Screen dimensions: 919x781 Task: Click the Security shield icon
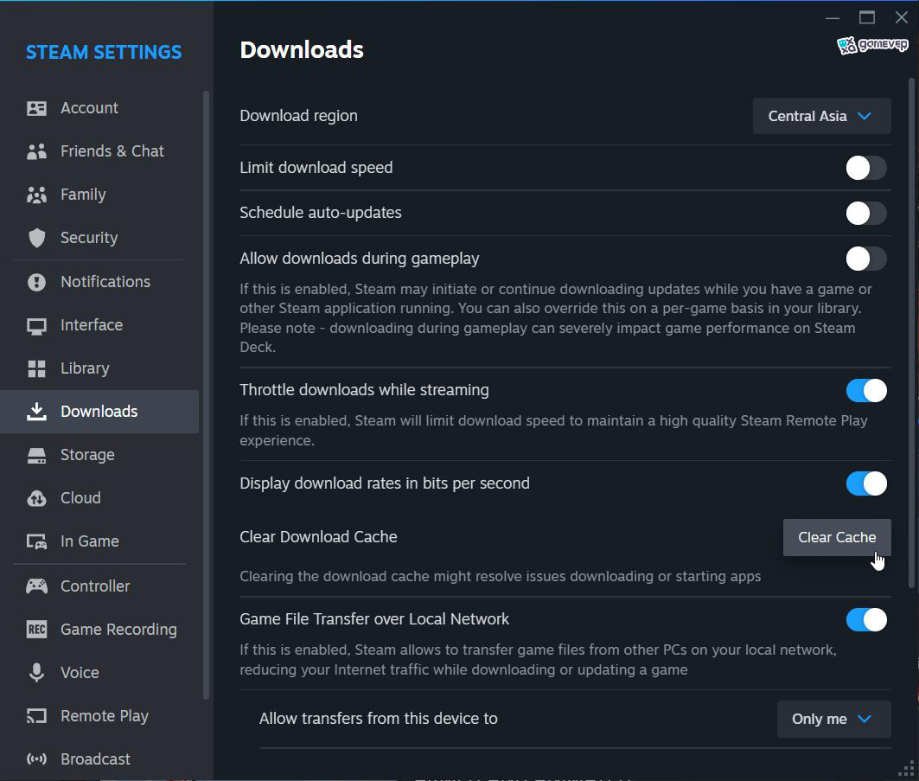(x=36, y=238)
